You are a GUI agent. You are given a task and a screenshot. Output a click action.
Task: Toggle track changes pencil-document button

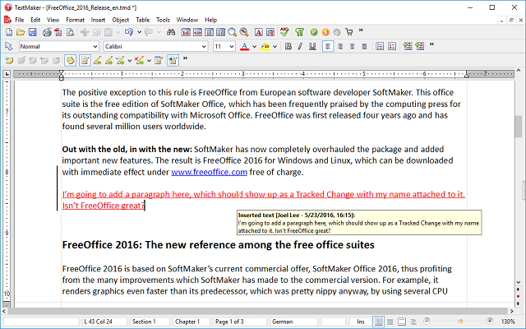click(85, 60)
